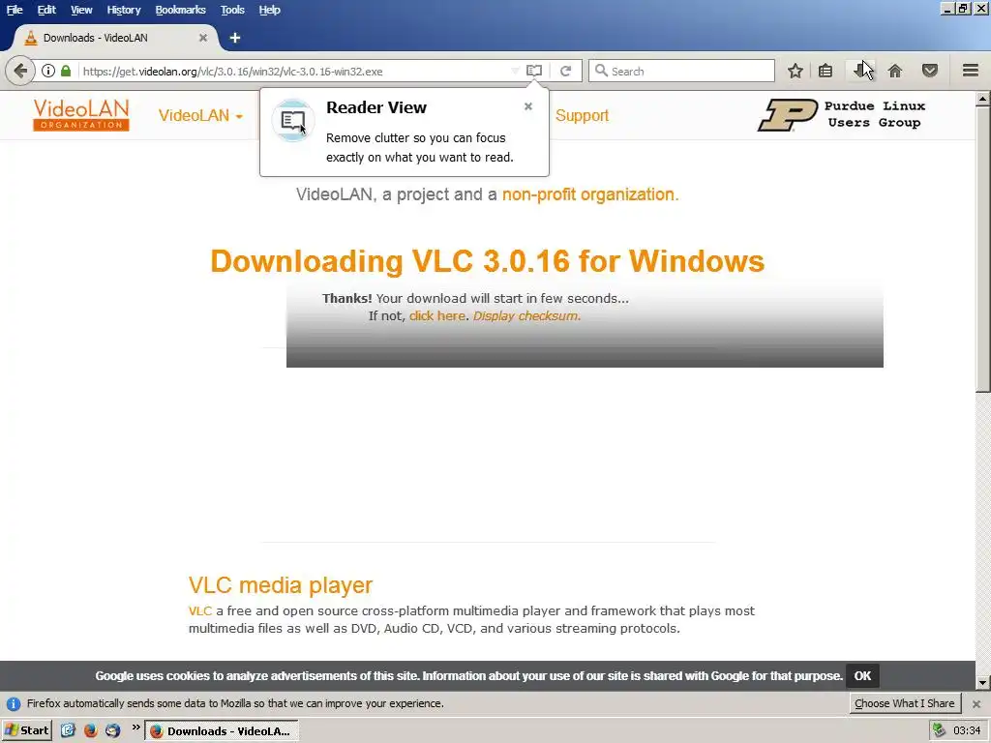Image resolution: width=991 pixels, height=743 pixels.
Task: Click the Reader View popup book icon
Action: 292,120
